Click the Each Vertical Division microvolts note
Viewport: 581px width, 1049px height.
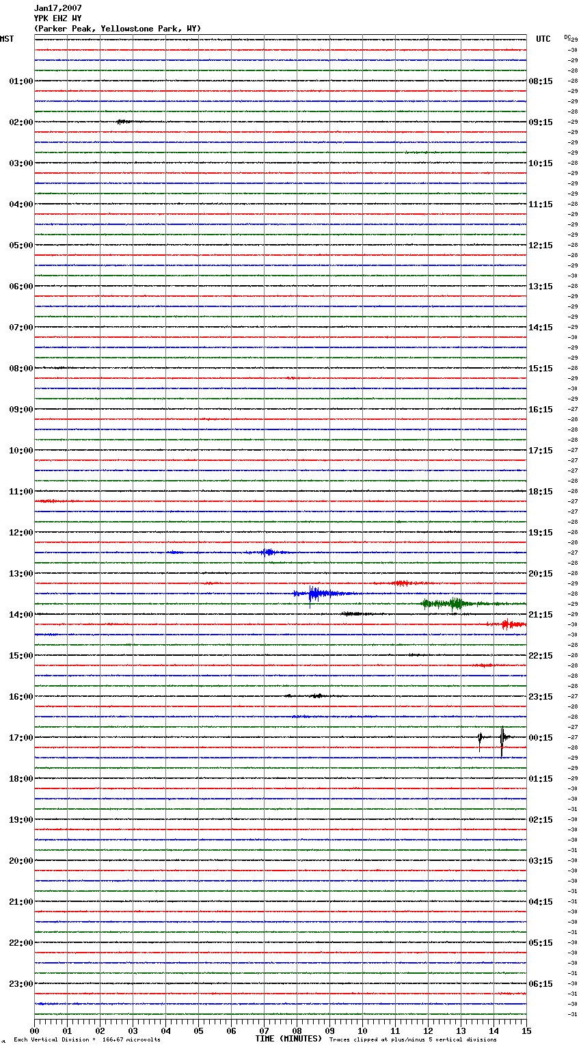87,1040
